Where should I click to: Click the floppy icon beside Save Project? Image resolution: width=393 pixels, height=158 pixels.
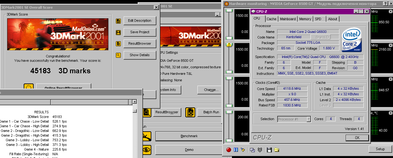pos(118,32)
